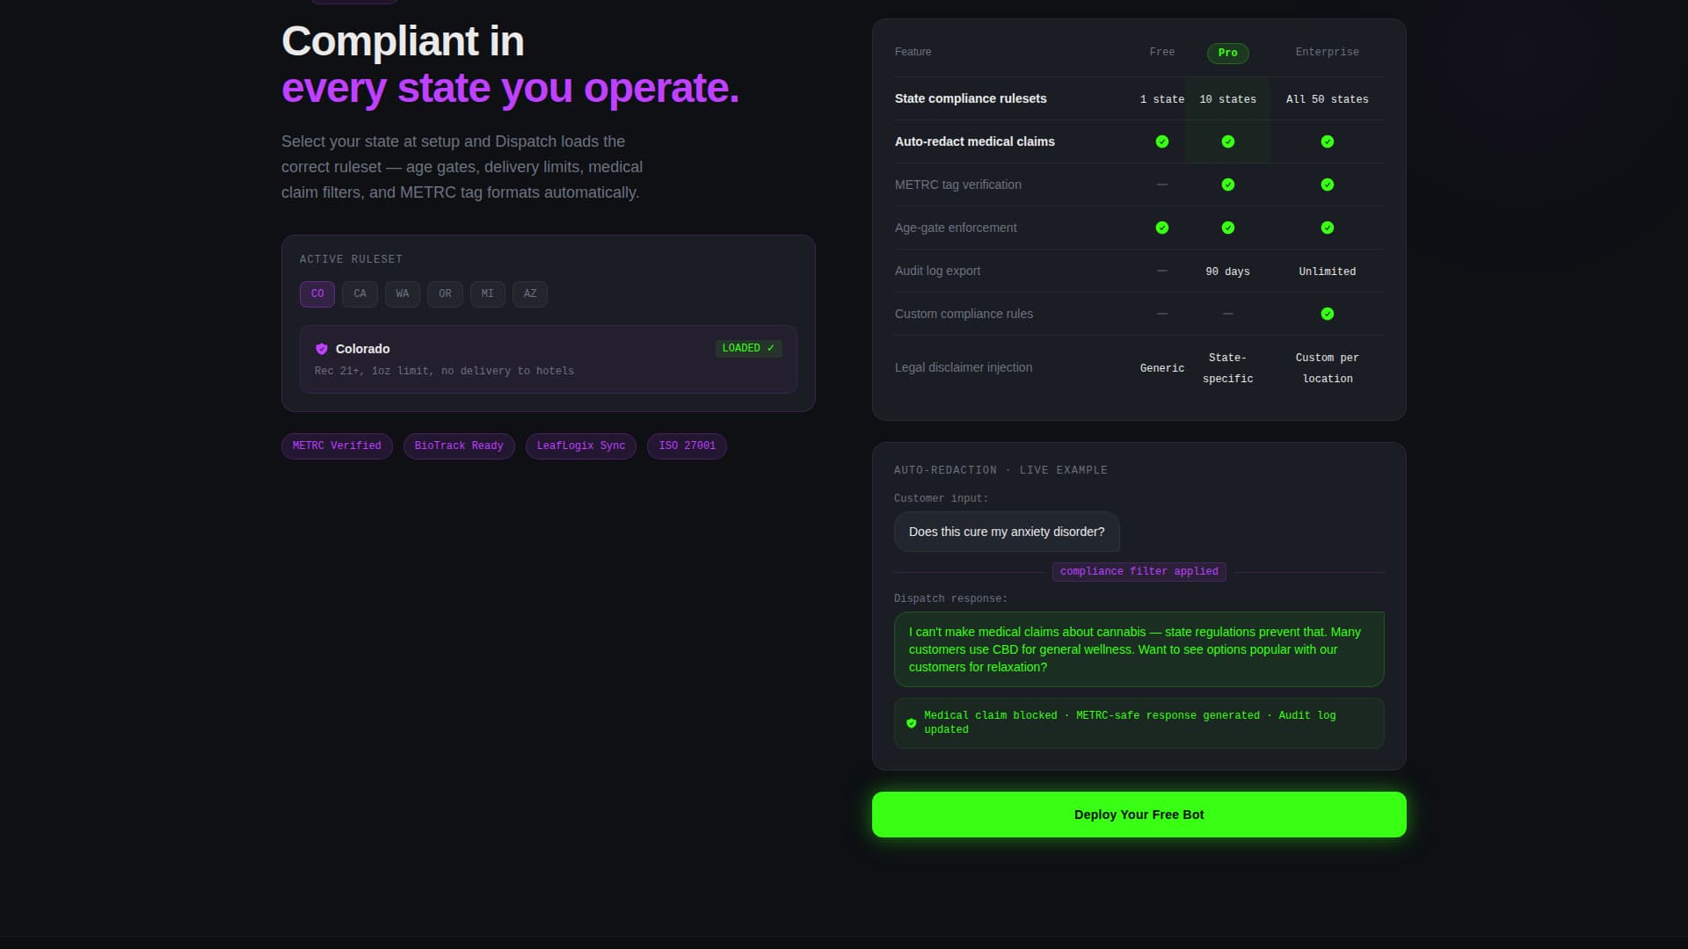Click the shield icon next to Colorado
This screenshot has width=1688, height=949.
(x=322, y=349)
